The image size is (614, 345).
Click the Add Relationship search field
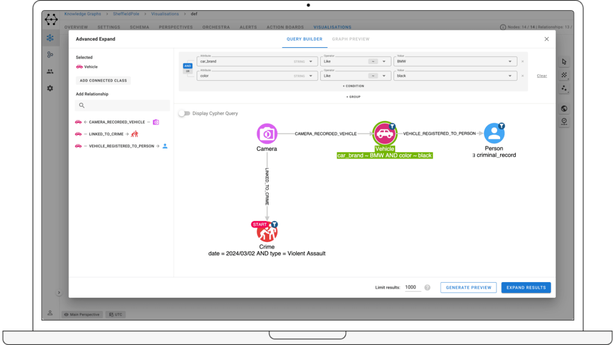(122, 105)
